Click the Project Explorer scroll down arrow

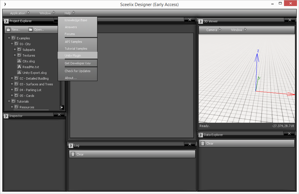tap(62, 107)
